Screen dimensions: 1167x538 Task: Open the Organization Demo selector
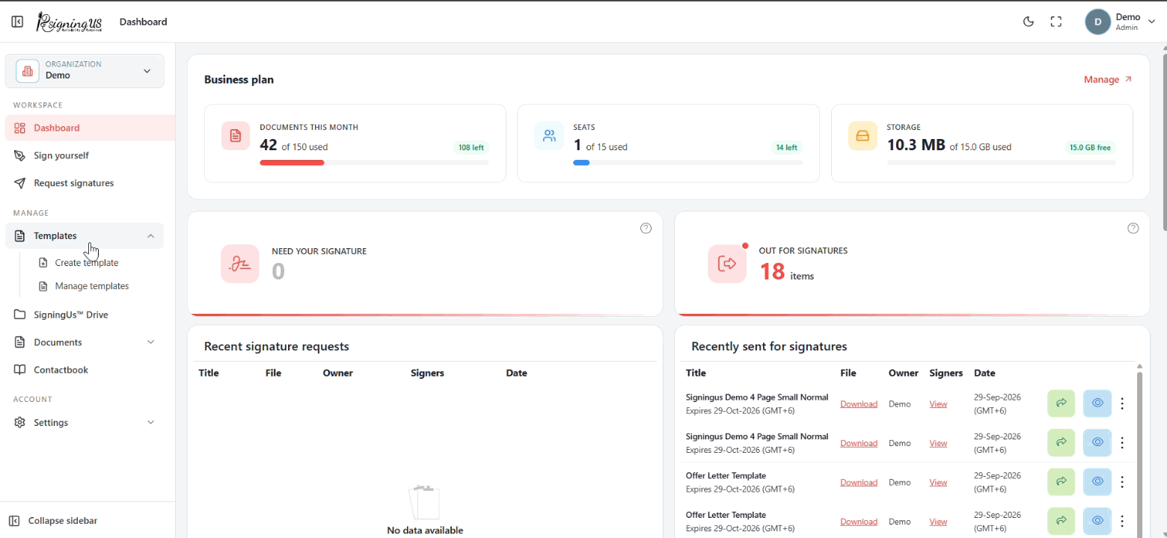85,71
